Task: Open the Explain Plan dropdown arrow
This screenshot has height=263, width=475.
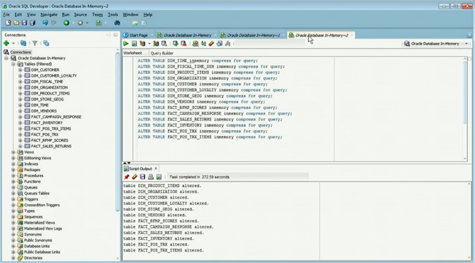Action: tap(149, 44)
